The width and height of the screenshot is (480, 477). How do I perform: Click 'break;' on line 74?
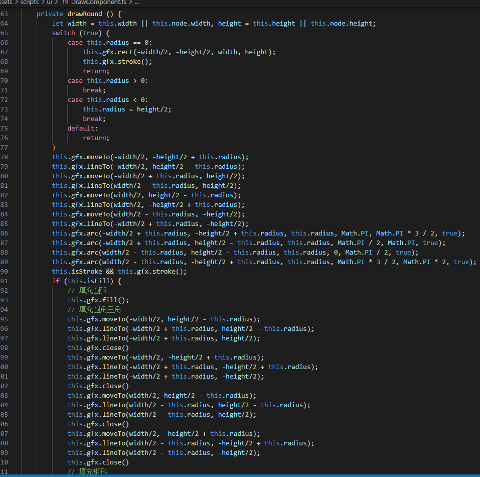(94, 118)
